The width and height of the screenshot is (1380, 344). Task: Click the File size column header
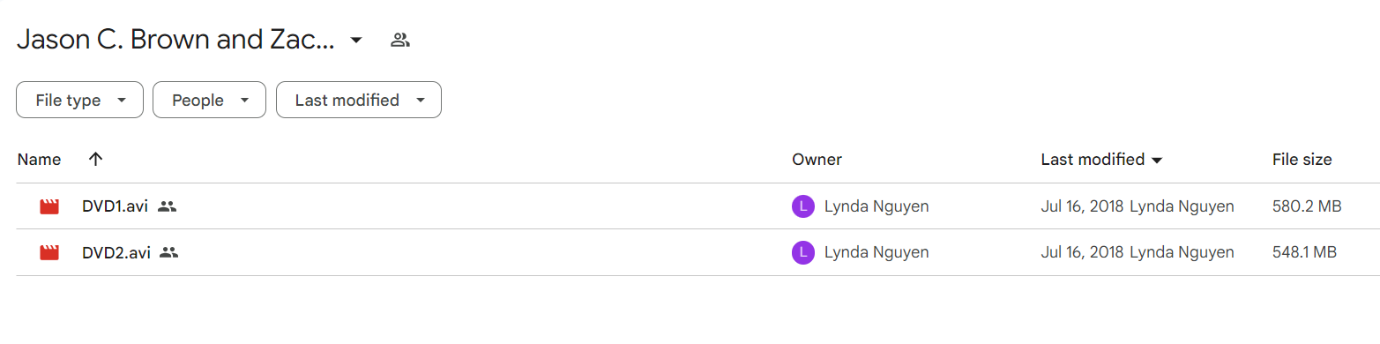coord(1302,160)
